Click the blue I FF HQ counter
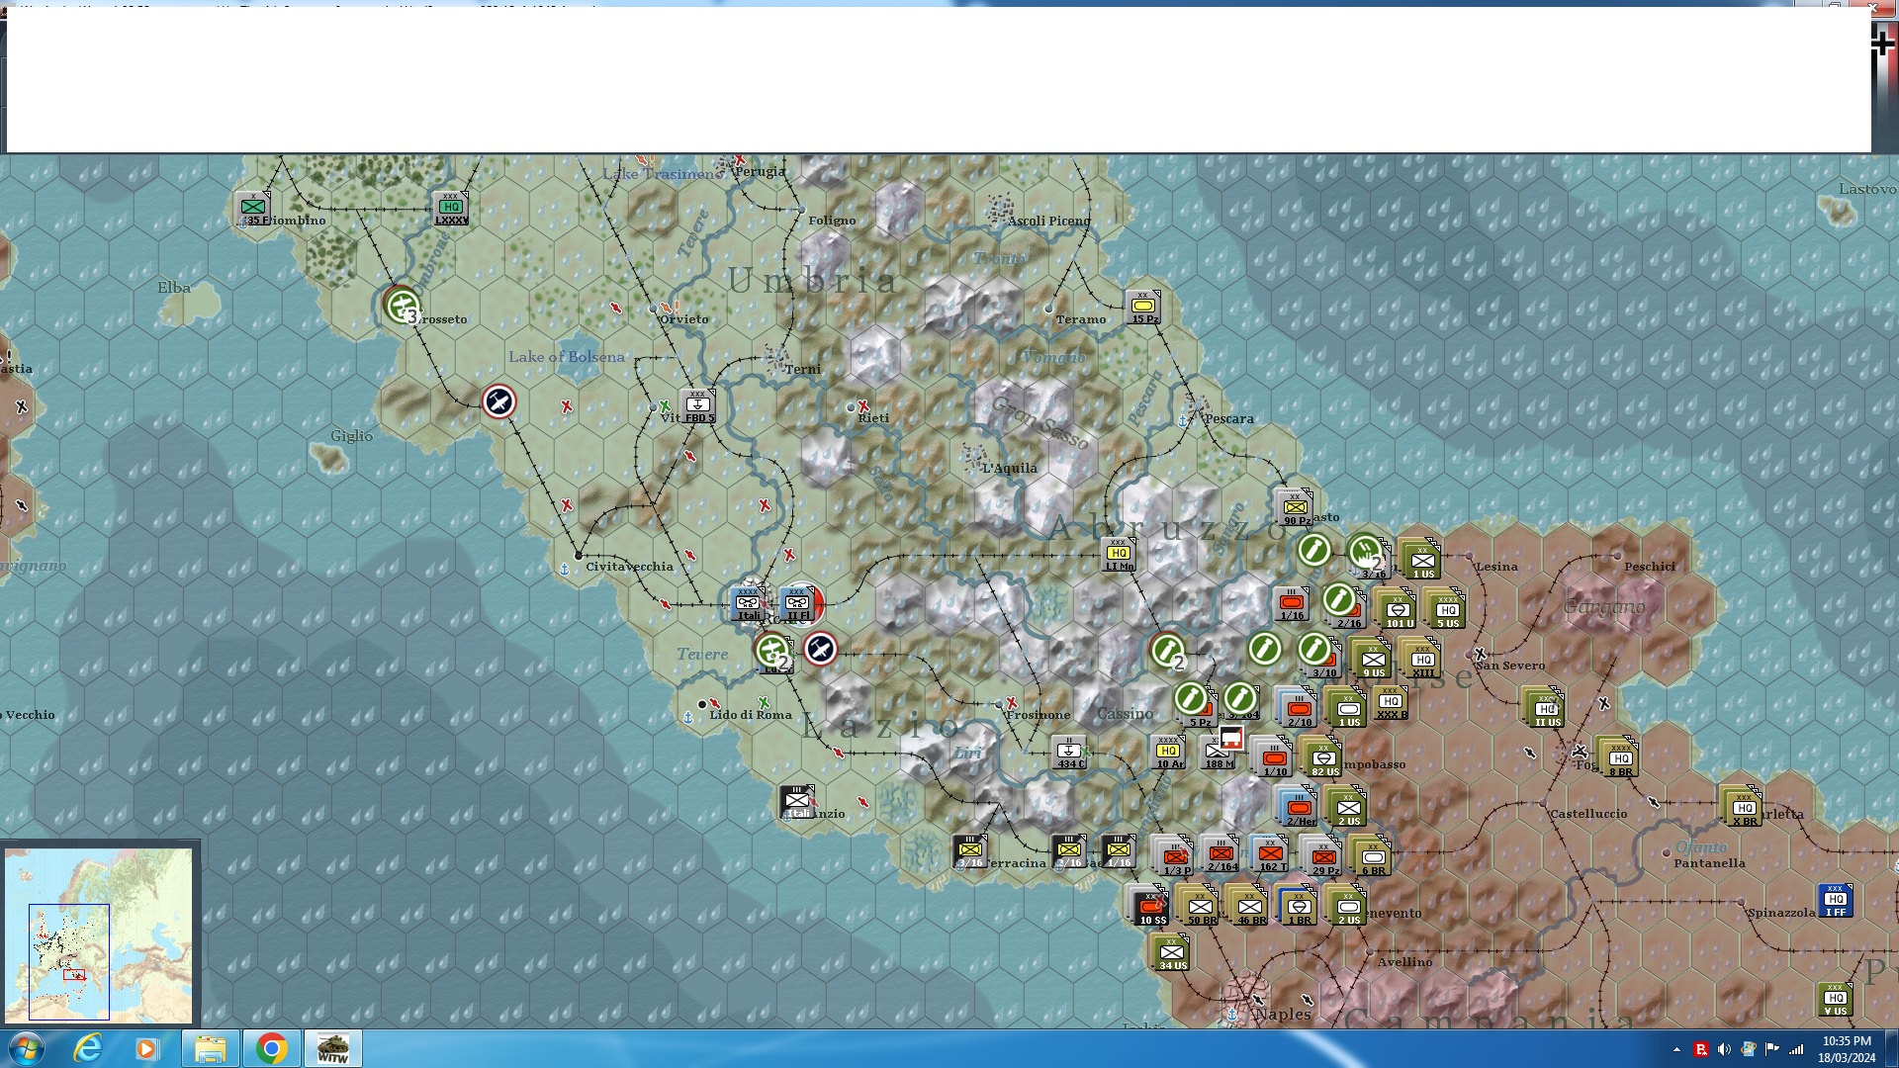Viewport: 1899px width, 1068px height. pos(1835,901)
